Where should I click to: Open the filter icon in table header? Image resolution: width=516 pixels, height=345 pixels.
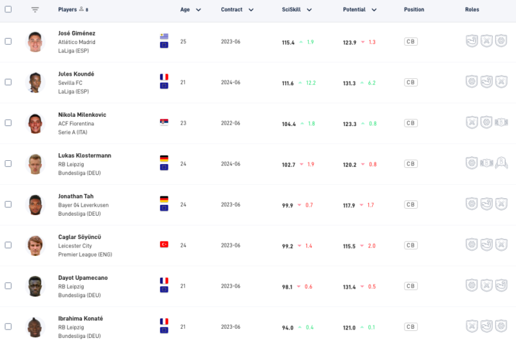click(x=35, y=10)
